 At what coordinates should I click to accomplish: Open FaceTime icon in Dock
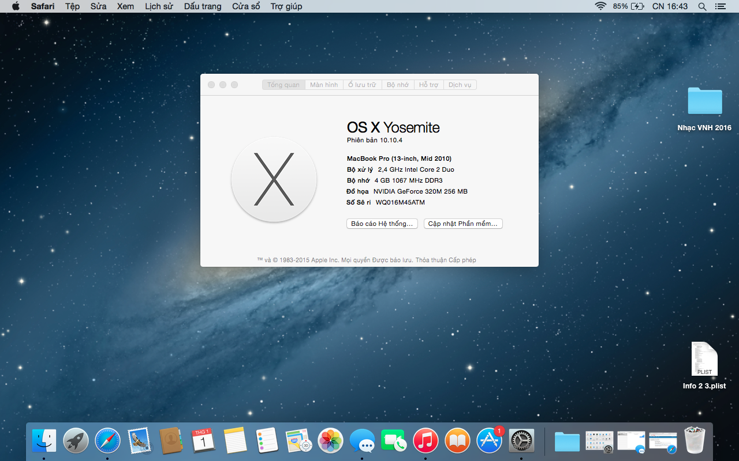394,441
